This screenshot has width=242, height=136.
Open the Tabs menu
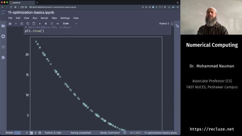(x=54, y=18)
